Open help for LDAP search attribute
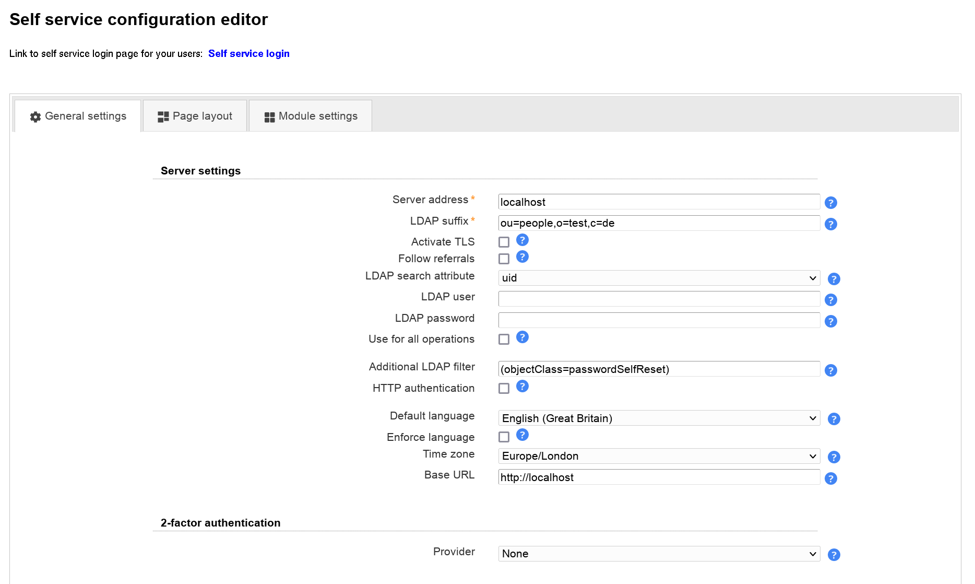Image resolution: width=975 pixels, height=584 pixels. coord(834,279)
